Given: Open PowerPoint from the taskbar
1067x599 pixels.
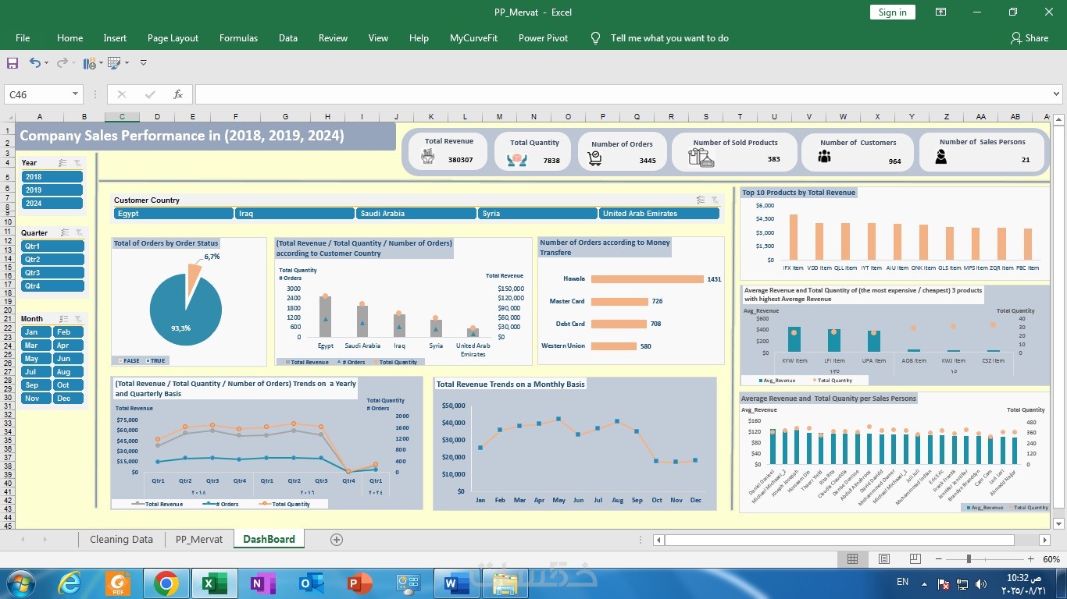Looking at the screenshot, I should pyautogui.click(x=359, y=583).
